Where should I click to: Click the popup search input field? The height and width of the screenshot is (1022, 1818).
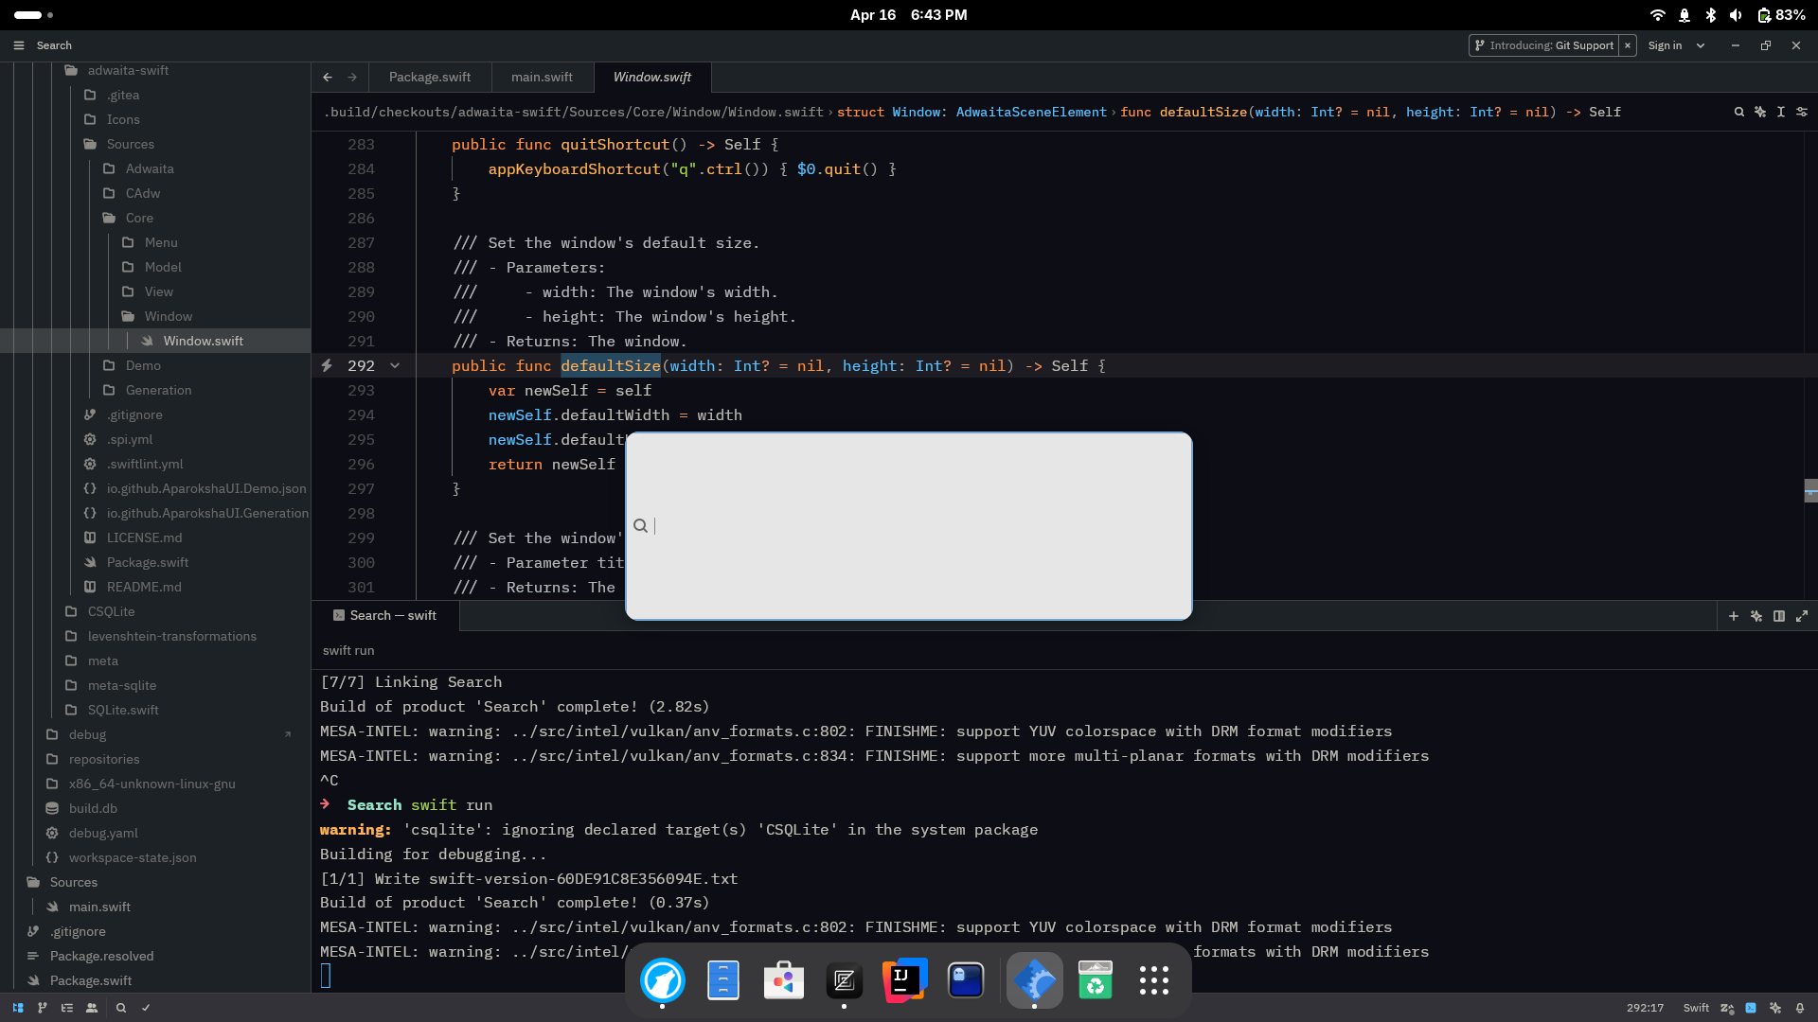point(909,525)
